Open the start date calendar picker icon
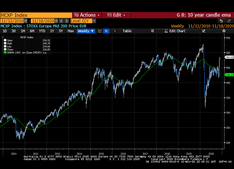This screenshot has width=234, height=169. (x=26, y=21)
